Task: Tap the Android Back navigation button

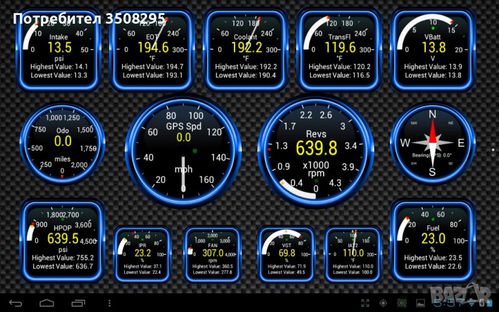Action: click(x=16, y=303)
